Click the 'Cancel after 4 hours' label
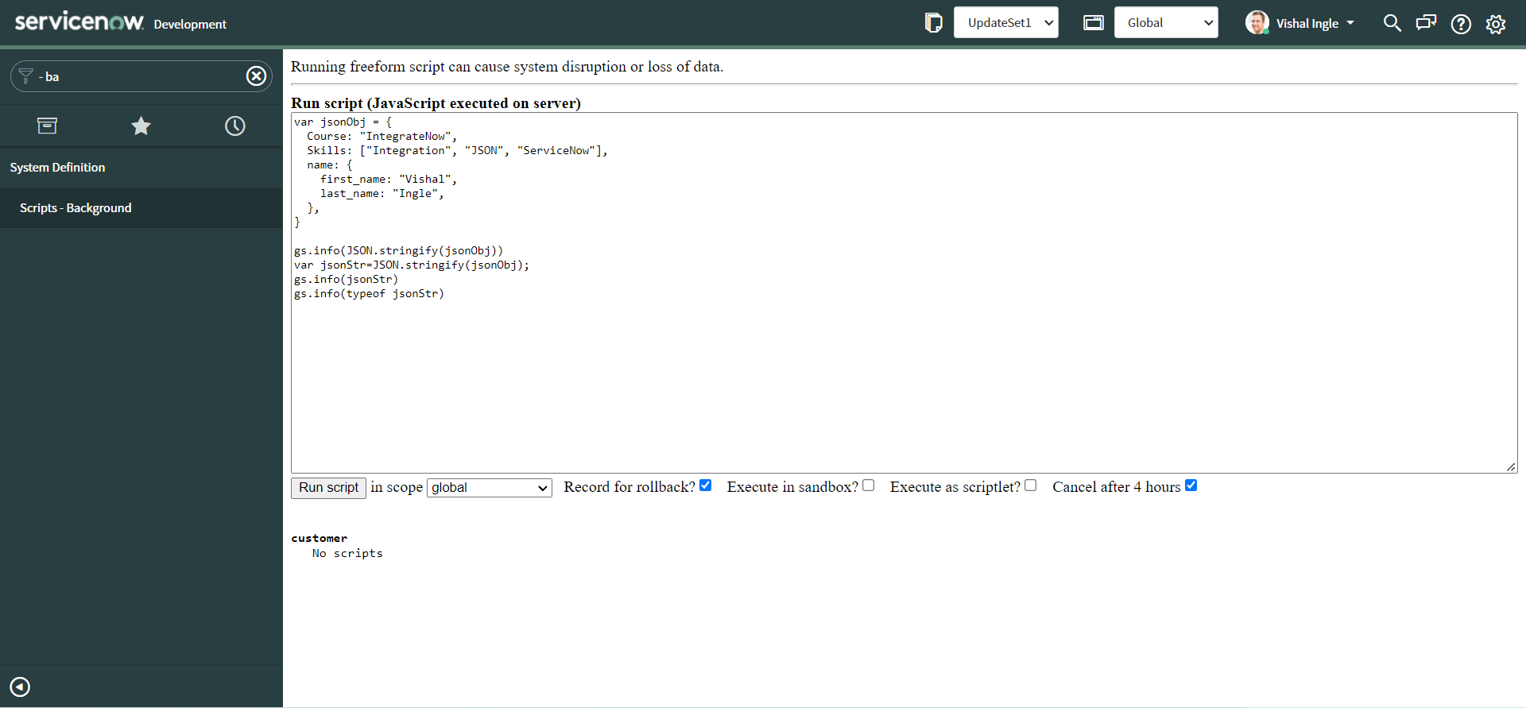The width and height of the screenshot is (1526, 708). pos(1117,487)
